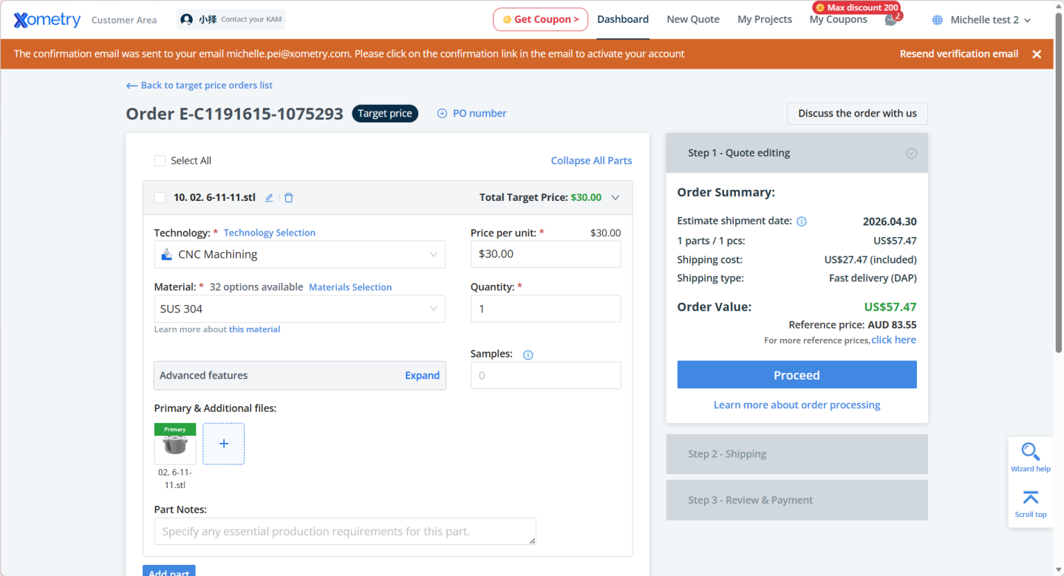Open the My Projects tab

pyautogui.click(x=764, y=20)
